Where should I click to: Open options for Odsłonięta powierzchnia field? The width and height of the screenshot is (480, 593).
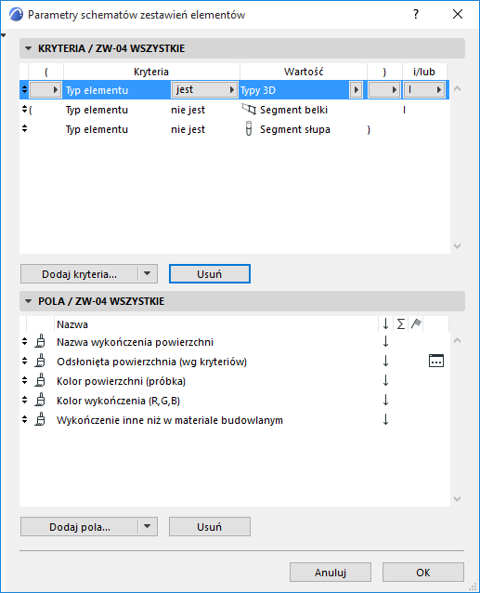(436, 362)
